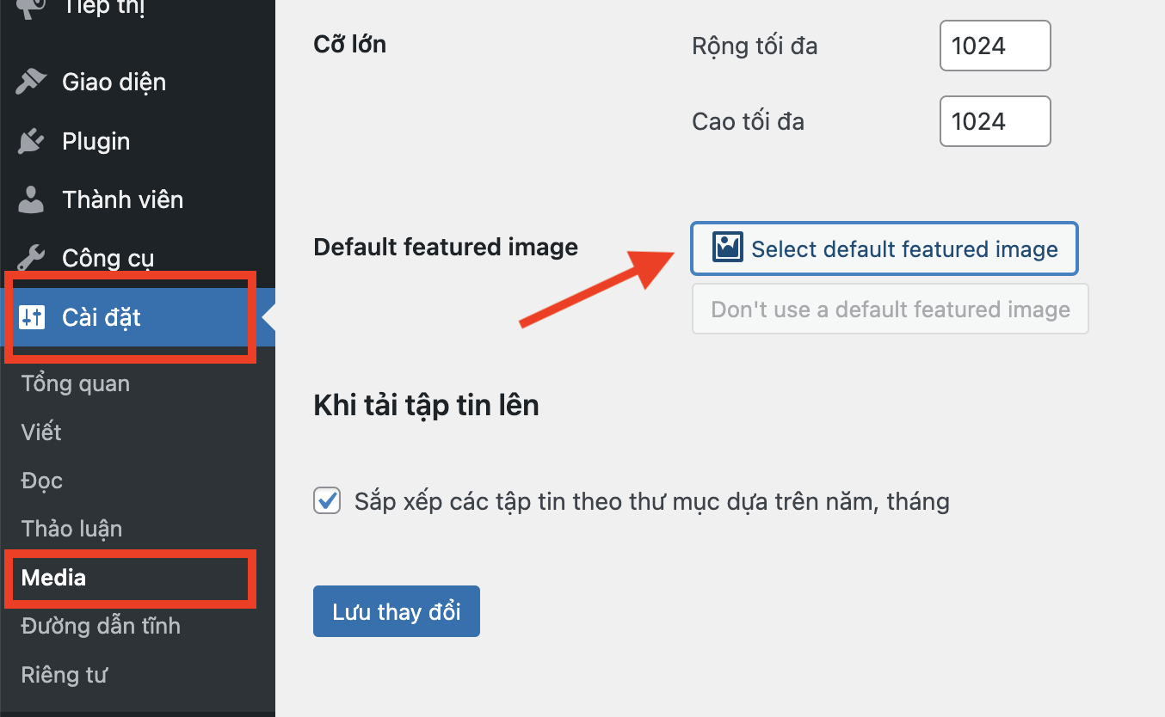
Task: Click the Thành viên user icon
Action: 31,200
